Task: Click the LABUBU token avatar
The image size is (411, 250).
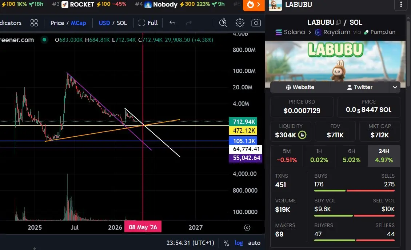Action: [x=275, y=5]
